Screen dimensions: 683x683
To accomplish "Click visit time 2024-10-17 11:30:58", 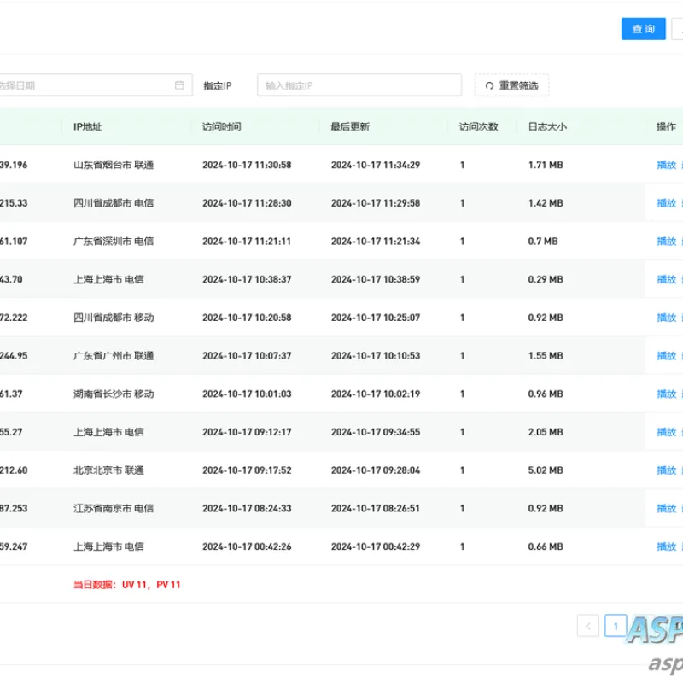I will pos(247,165).
